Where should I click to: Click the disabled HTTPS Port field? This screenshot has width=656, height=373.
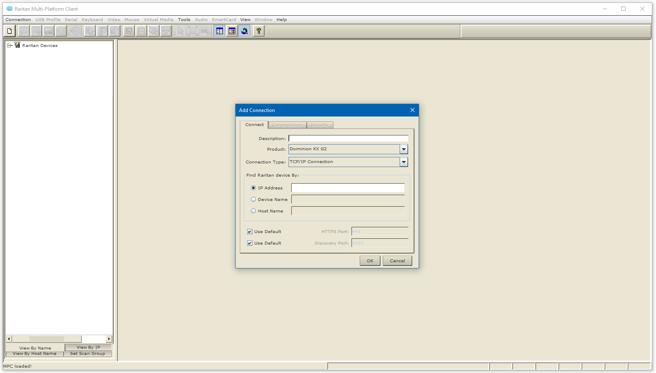[380, 231]
